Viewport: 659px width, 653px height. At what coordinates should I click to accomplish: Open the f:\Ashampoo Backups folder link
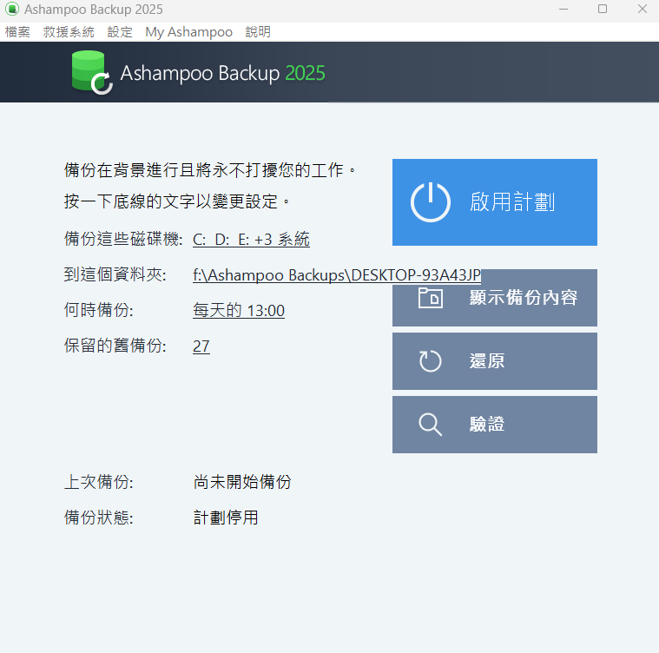[x=337, y=275]
